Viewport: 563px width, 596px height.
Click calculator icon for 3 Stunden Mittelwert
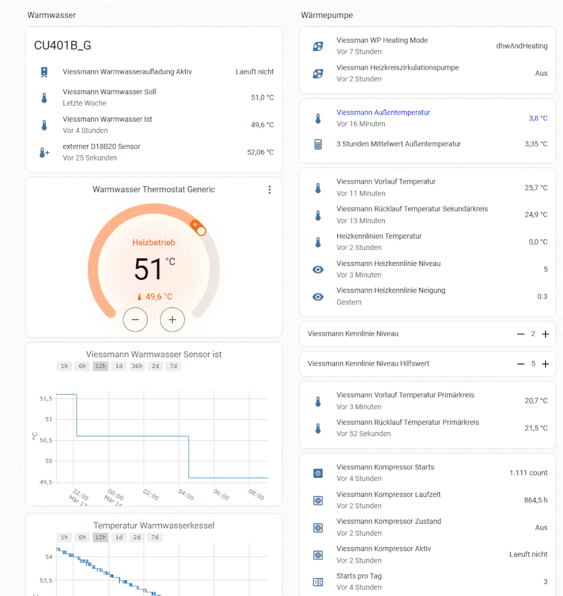coord(318,144)
